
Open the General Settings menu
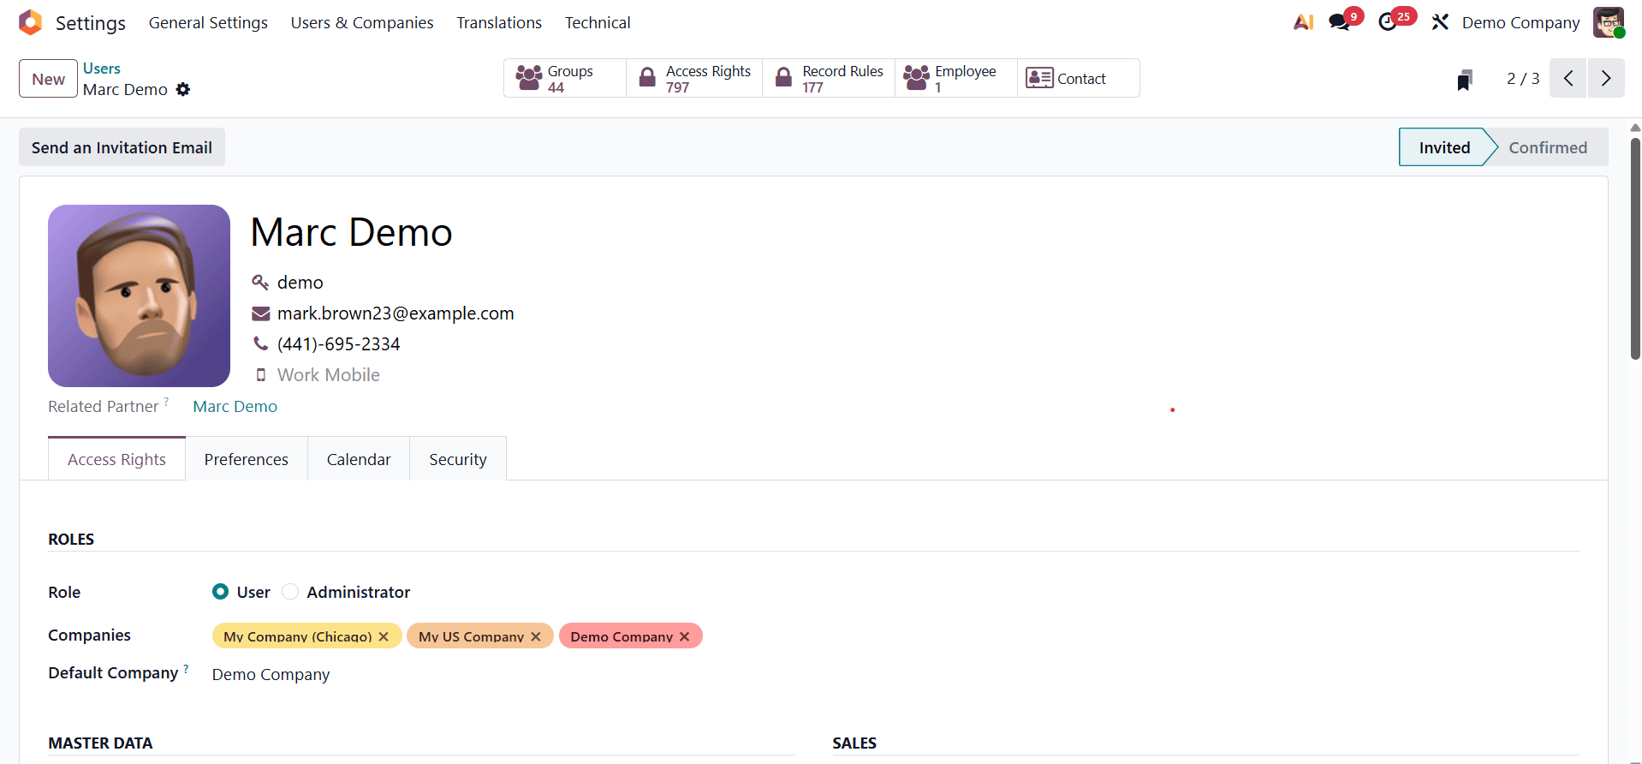[x=208, y=22]
